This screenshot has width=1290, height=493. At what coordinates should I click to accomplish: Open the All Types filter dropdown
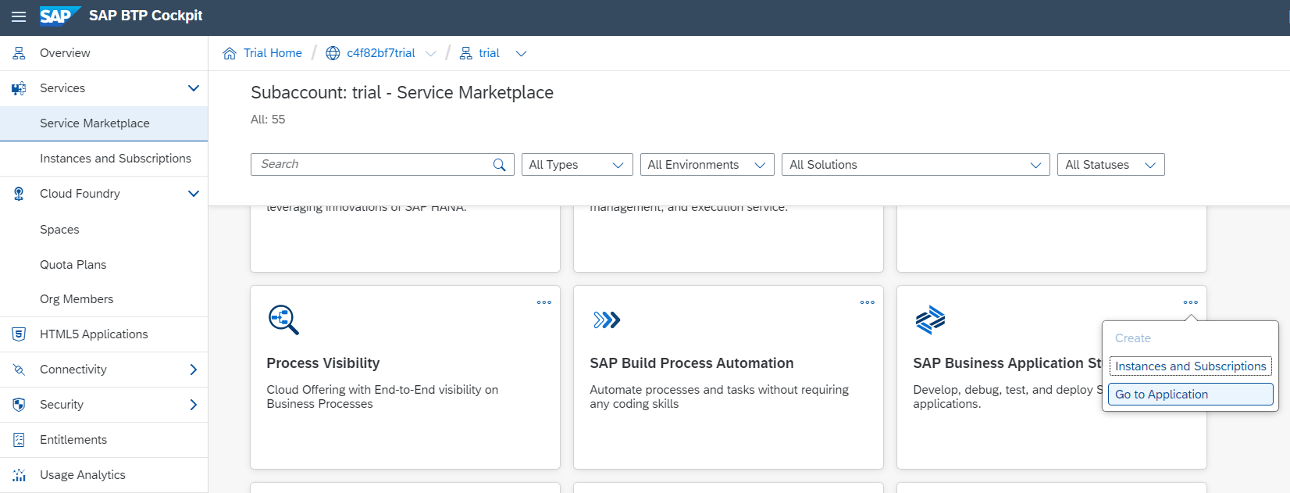pyautogui.click(x=576, y=165)
